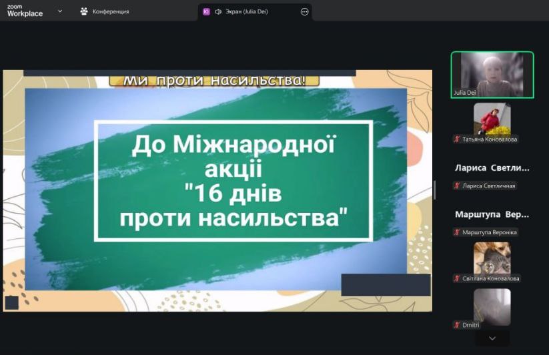
Task: Click Татьяна Коновалова's profile picture tile
Action: click(492, 119)
